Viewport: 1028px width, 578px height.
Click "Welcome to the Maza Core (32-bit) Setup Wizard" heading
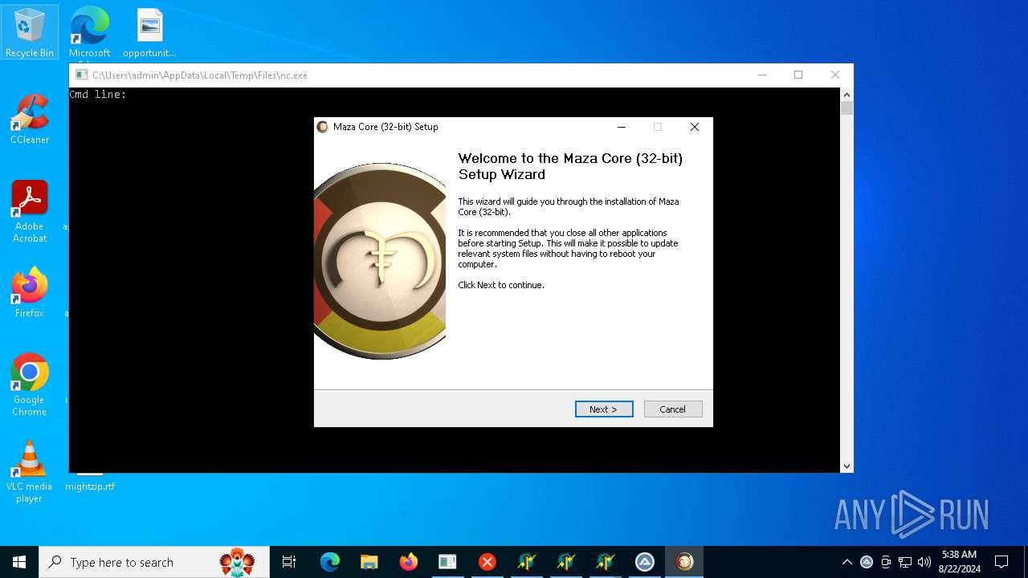[x=570, y=166]
